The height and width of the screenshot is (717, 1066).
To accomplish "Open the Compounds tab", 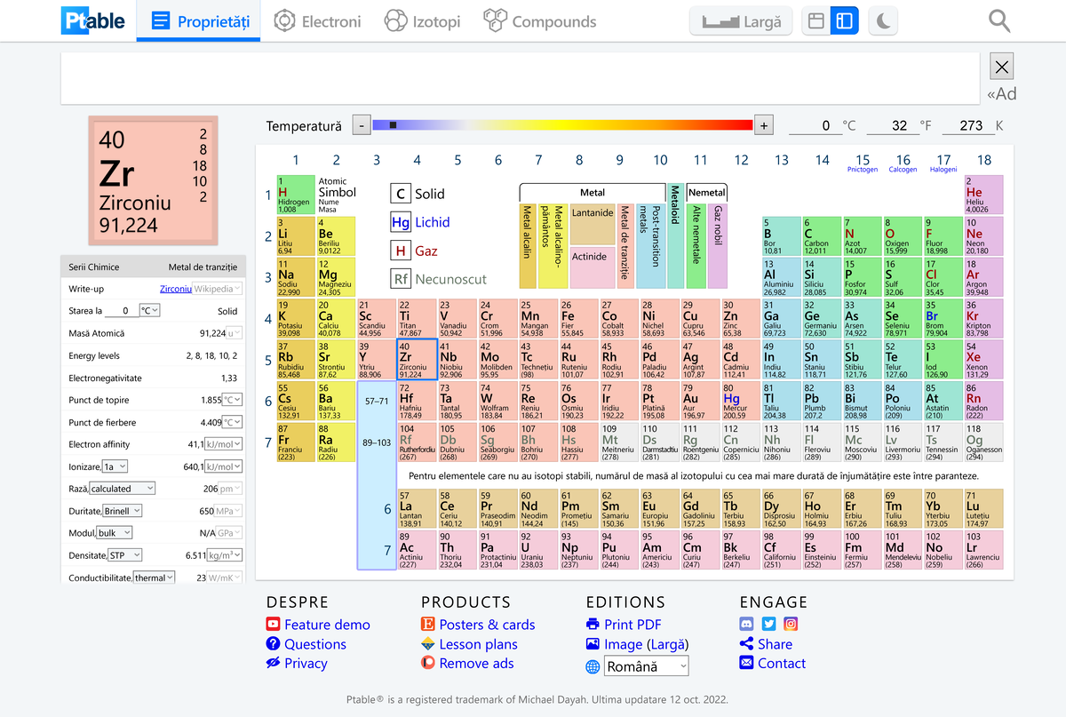I will 539,20.
